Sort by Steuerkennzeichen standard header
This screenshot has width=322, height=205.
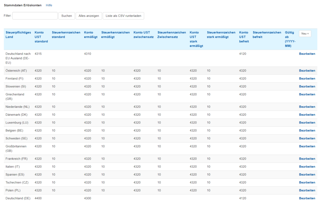(x=66, y=34)
